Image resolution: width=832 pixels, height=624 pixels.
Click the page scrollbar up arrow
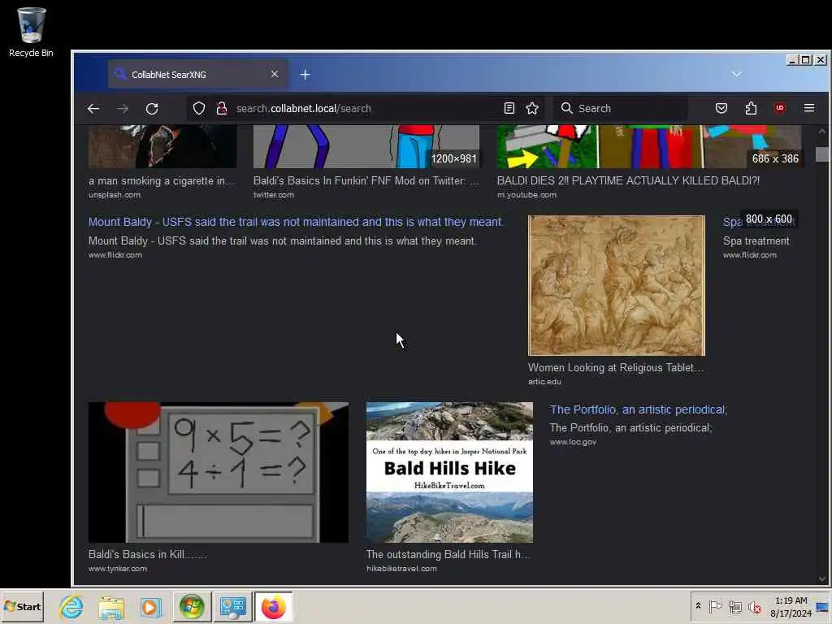click(x=822, y=131)
